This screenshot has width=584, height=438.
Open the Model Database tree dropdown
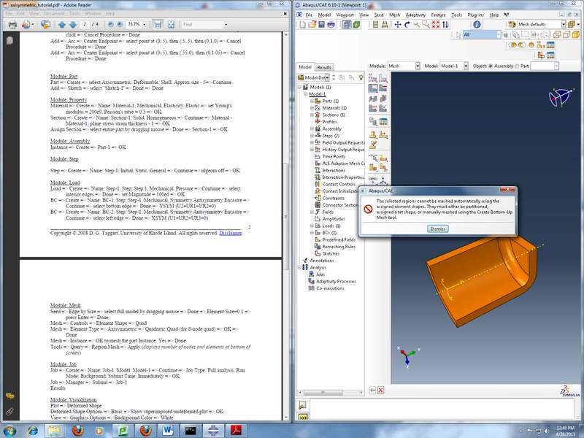[x=327, y=77]
